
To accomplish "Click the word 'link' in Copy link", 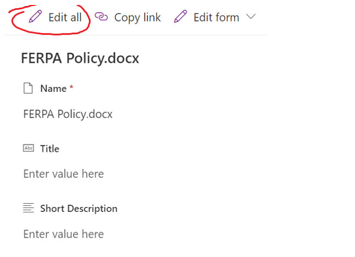I will click(x=152, y=17).
